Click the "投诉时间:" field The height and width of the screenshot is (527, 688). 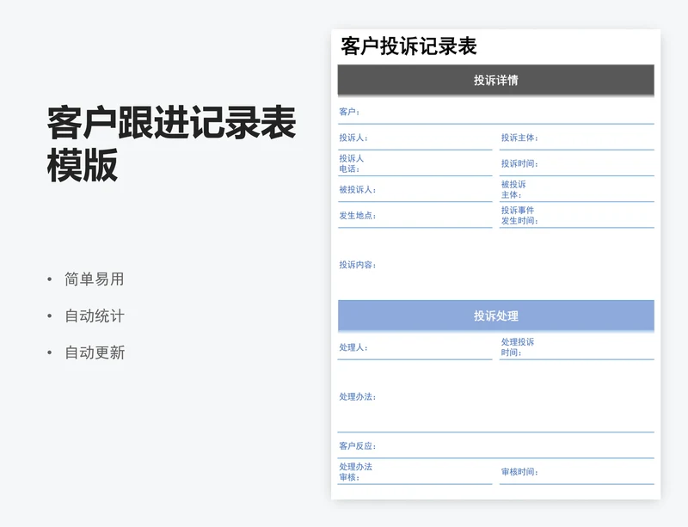point(576,163)
